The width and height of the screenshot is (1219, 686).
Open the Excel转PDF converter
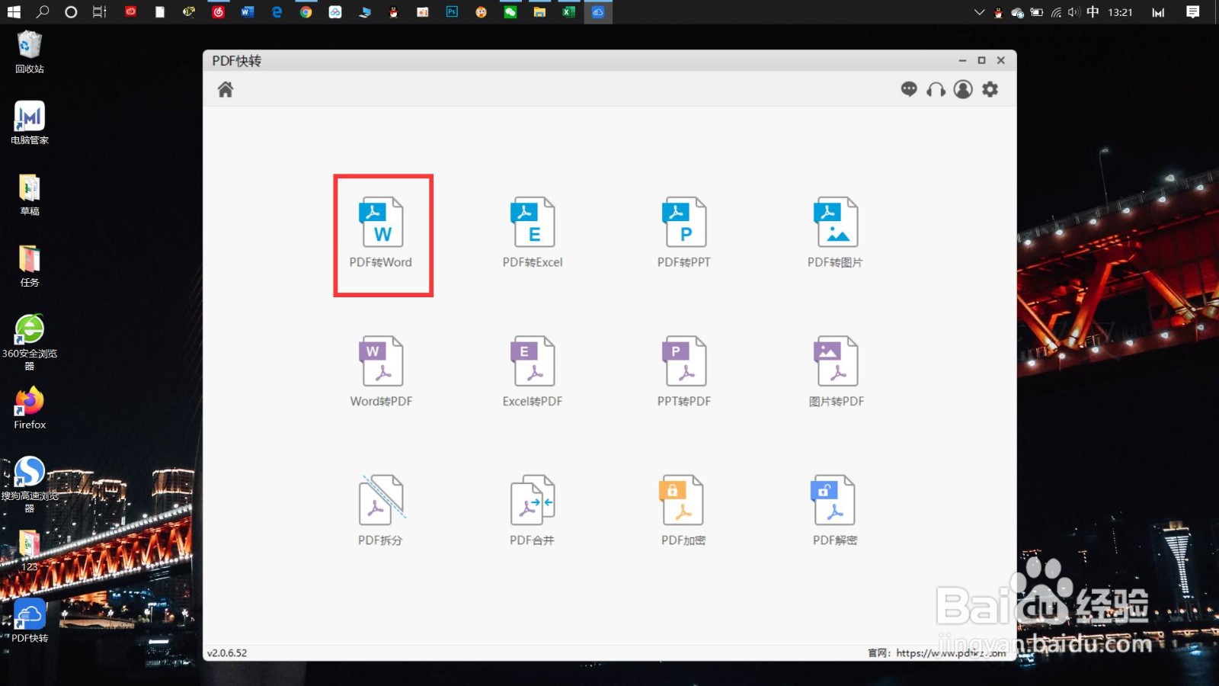click(x=533, y=372)
